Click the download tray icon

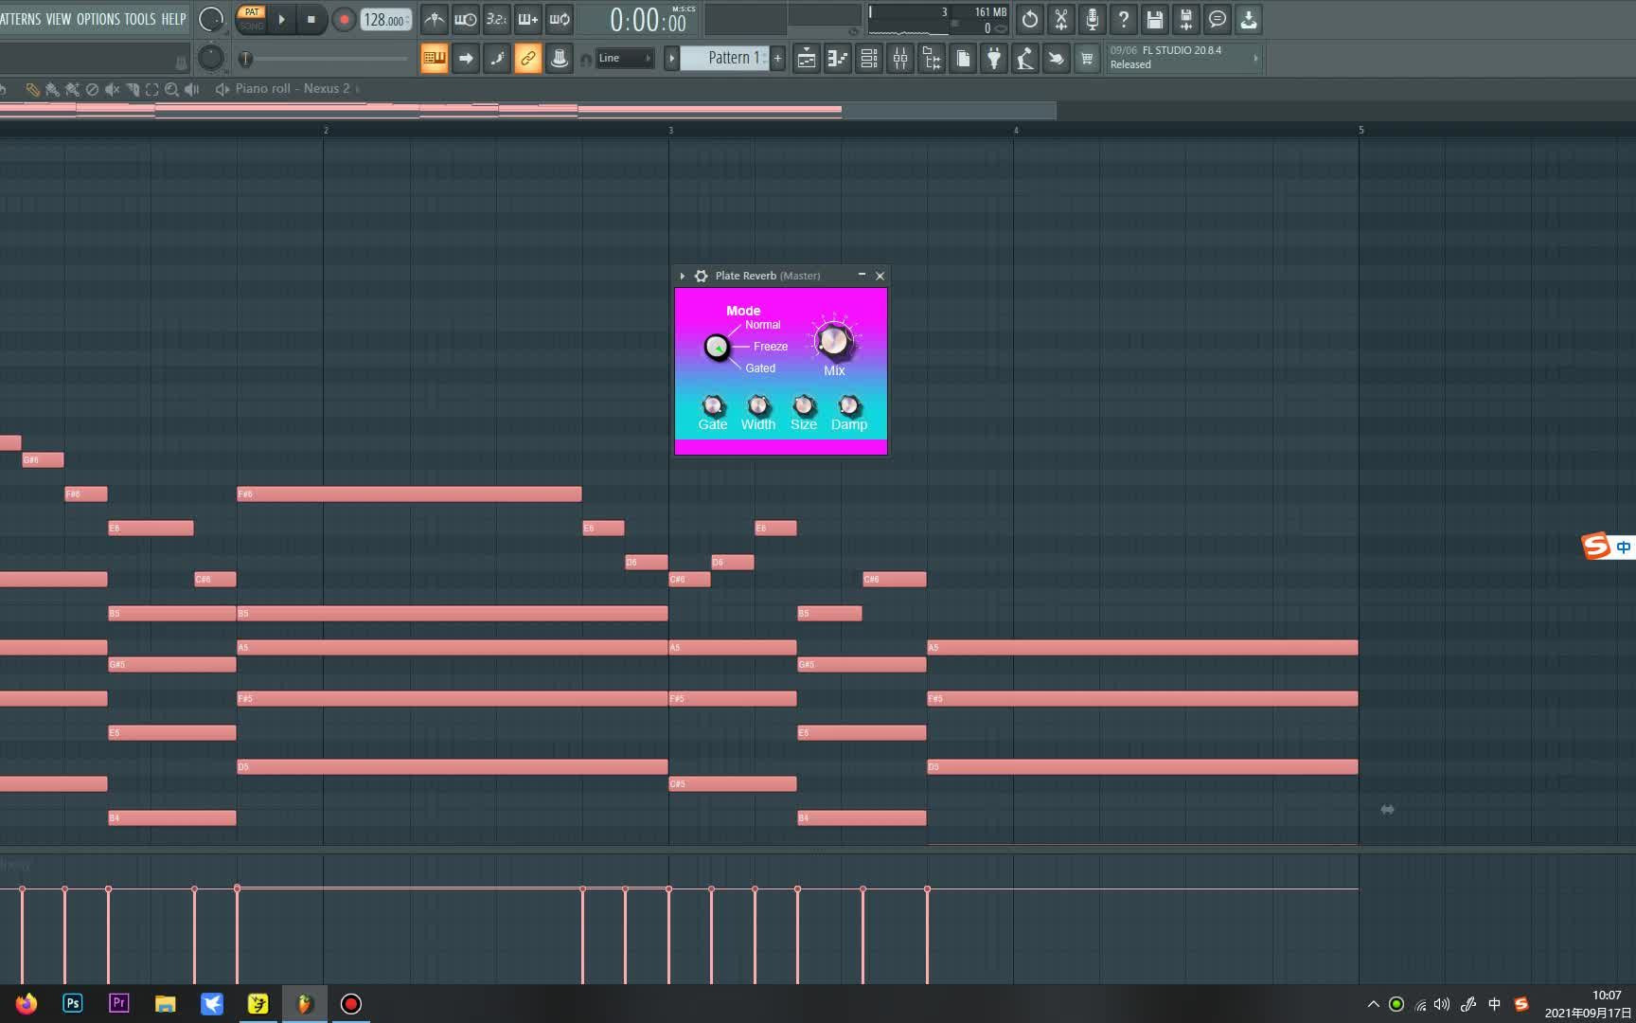coord(1249,19)
